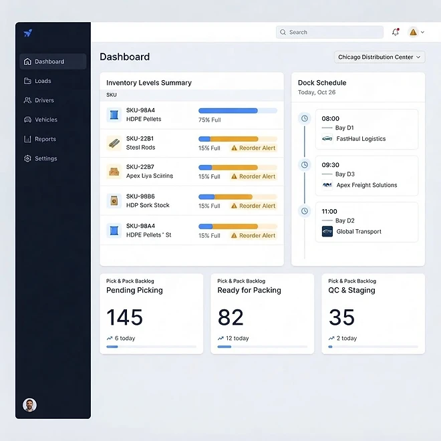Viewport: 441px width, 441px height.
Task: Click the Pending Picking progress bar
Action: (x=151, y=347)
